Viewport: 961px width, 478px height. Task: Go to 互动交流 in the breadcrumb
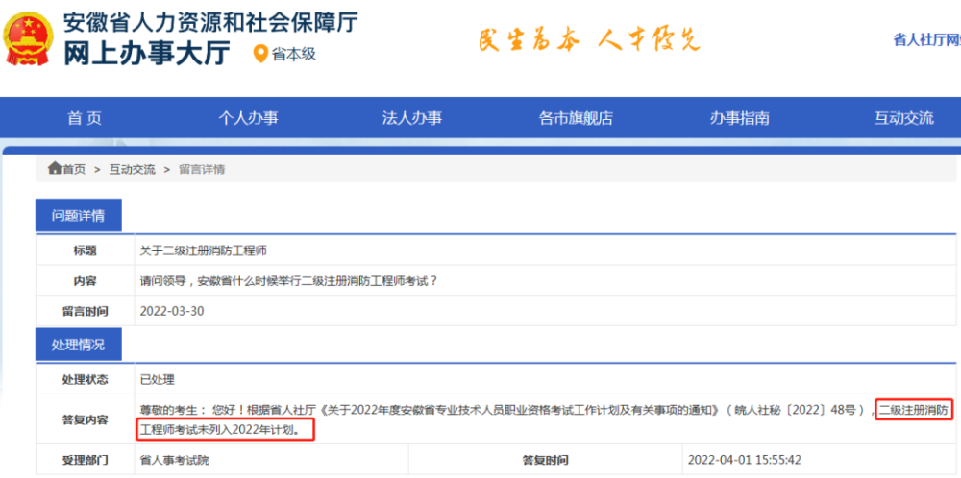pyautogui.click(x=133, y=170)
